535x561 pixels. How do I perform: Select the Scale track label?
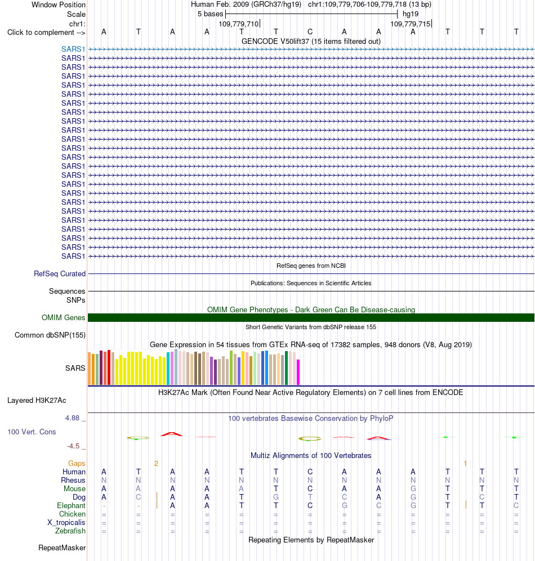(x=76, y=14)
